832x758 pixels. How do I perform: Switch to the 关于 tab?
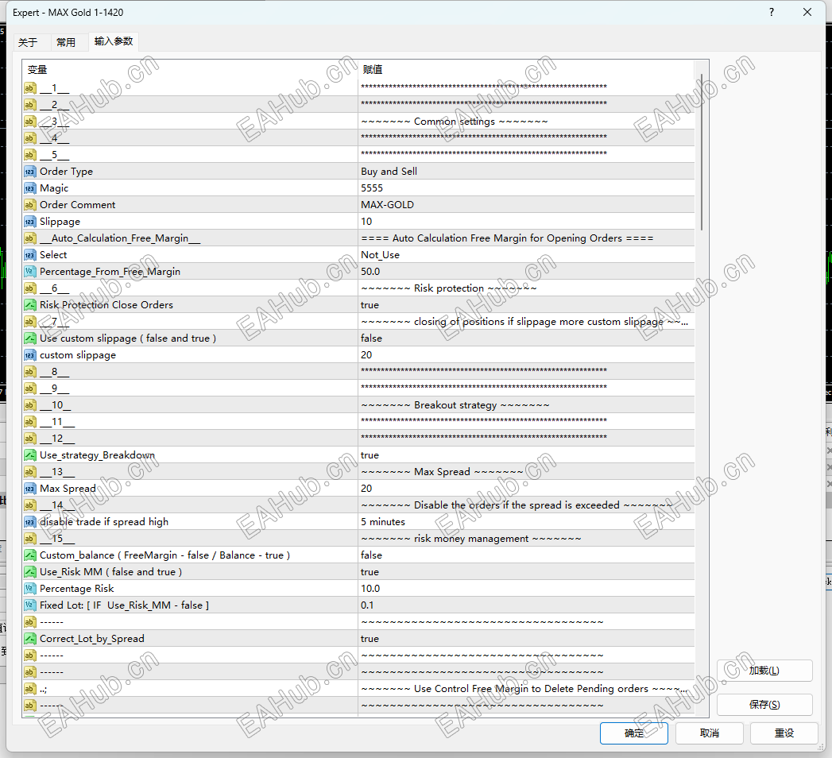[x=28, y=42]
